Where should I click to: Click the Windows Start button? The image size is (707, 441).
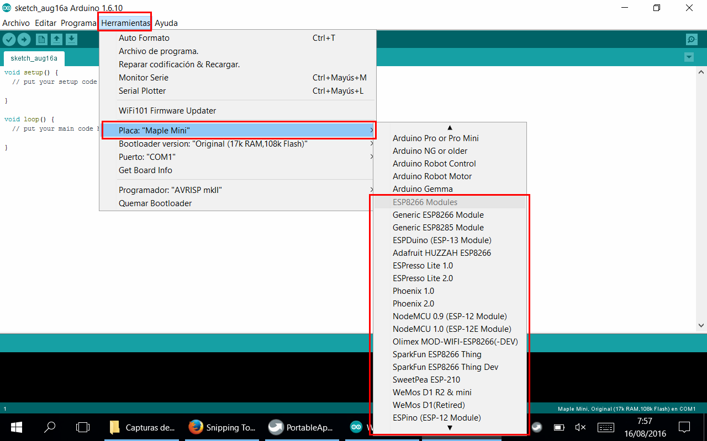(16, 427)
